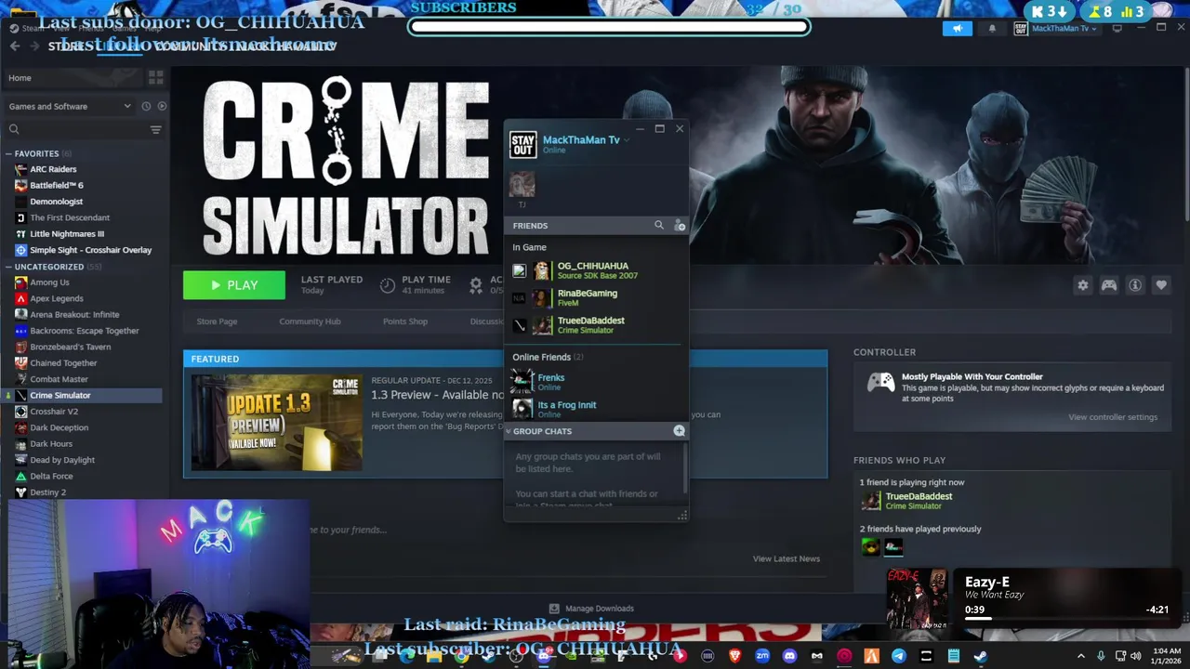
Task: Click View Latest News link
Action: 787,558
